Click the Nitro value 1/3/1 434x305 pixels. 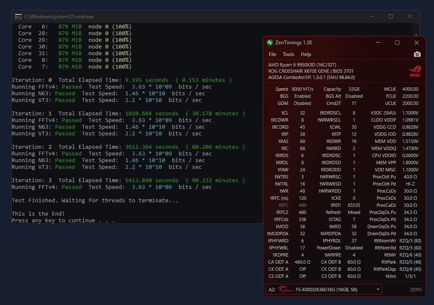[x=410, y=276]
